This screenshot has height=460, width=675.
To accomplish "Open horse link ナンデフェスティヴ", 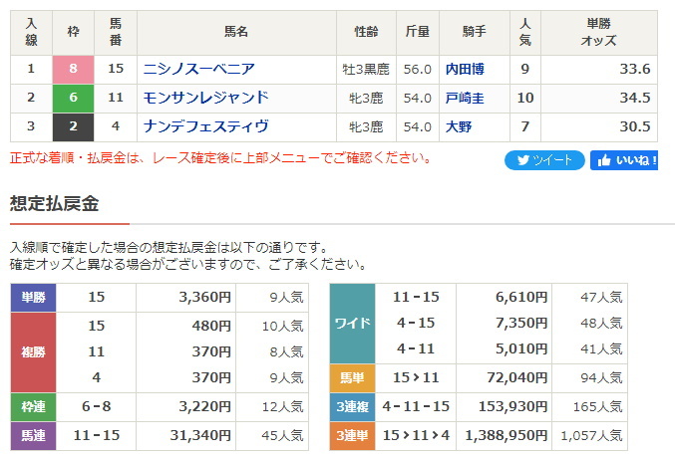I will click(205, 126).
